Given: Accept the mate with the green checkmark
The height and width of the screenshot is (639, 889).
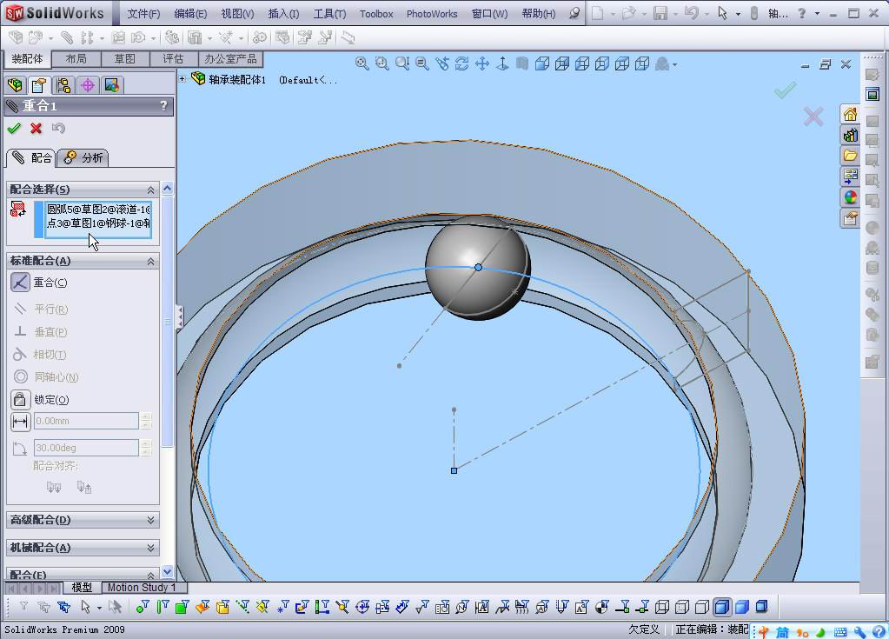Looking at the screenshot, I should [x=14, y=129].
